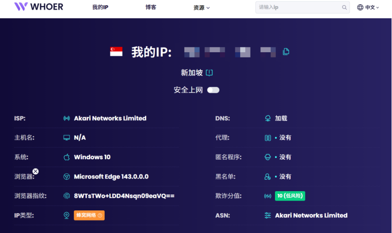Click the map icon next to 新加坡
This screenshot has height=233, width=392.
209,73
